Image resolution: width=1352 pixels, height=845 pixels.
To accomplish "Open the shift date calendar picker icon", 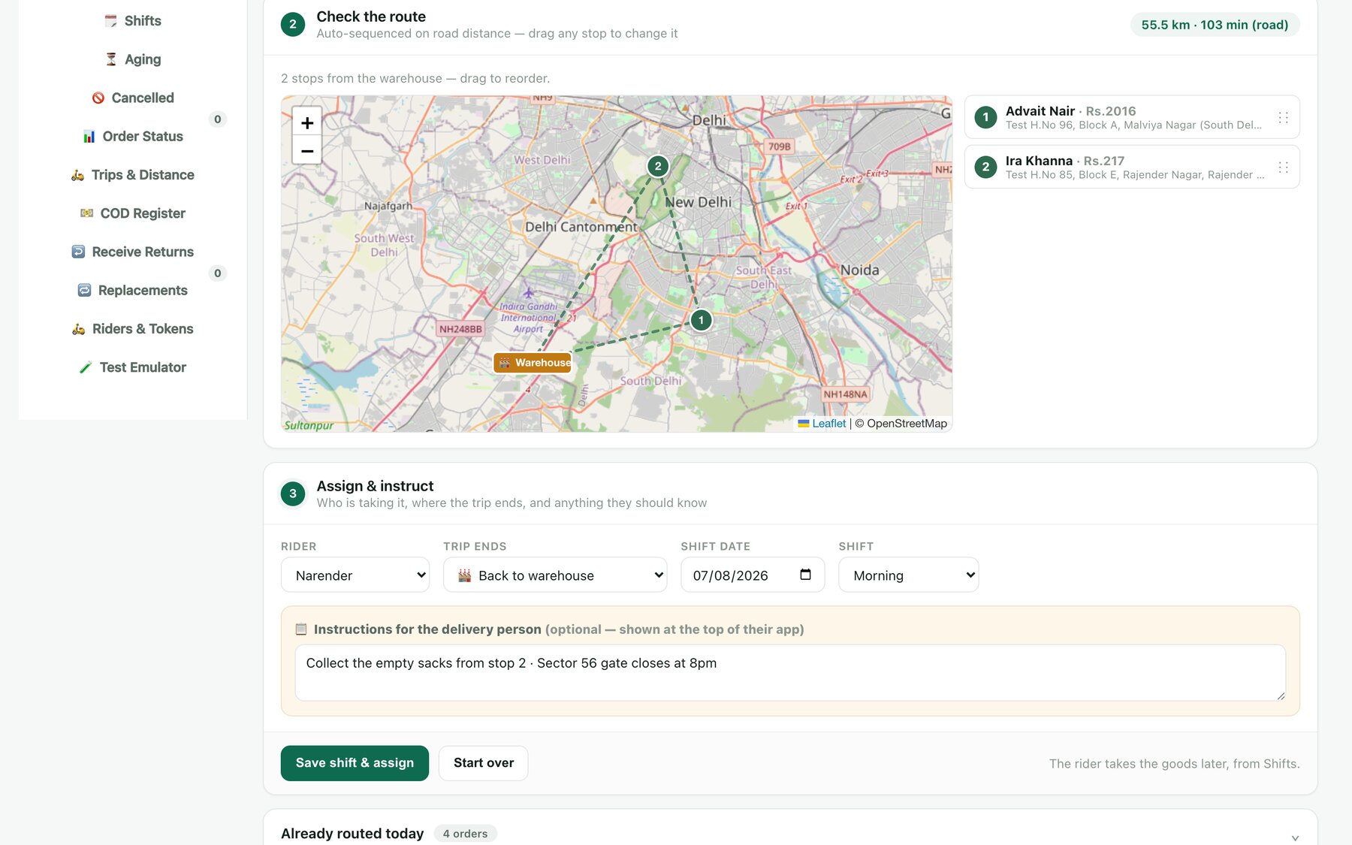I will [805, 575].
